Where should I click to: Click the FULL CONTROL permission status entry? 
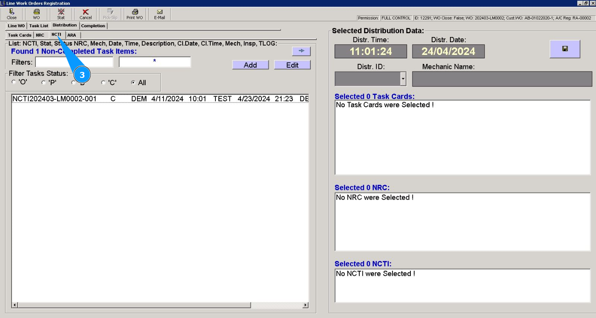click(x=395, y=18)
